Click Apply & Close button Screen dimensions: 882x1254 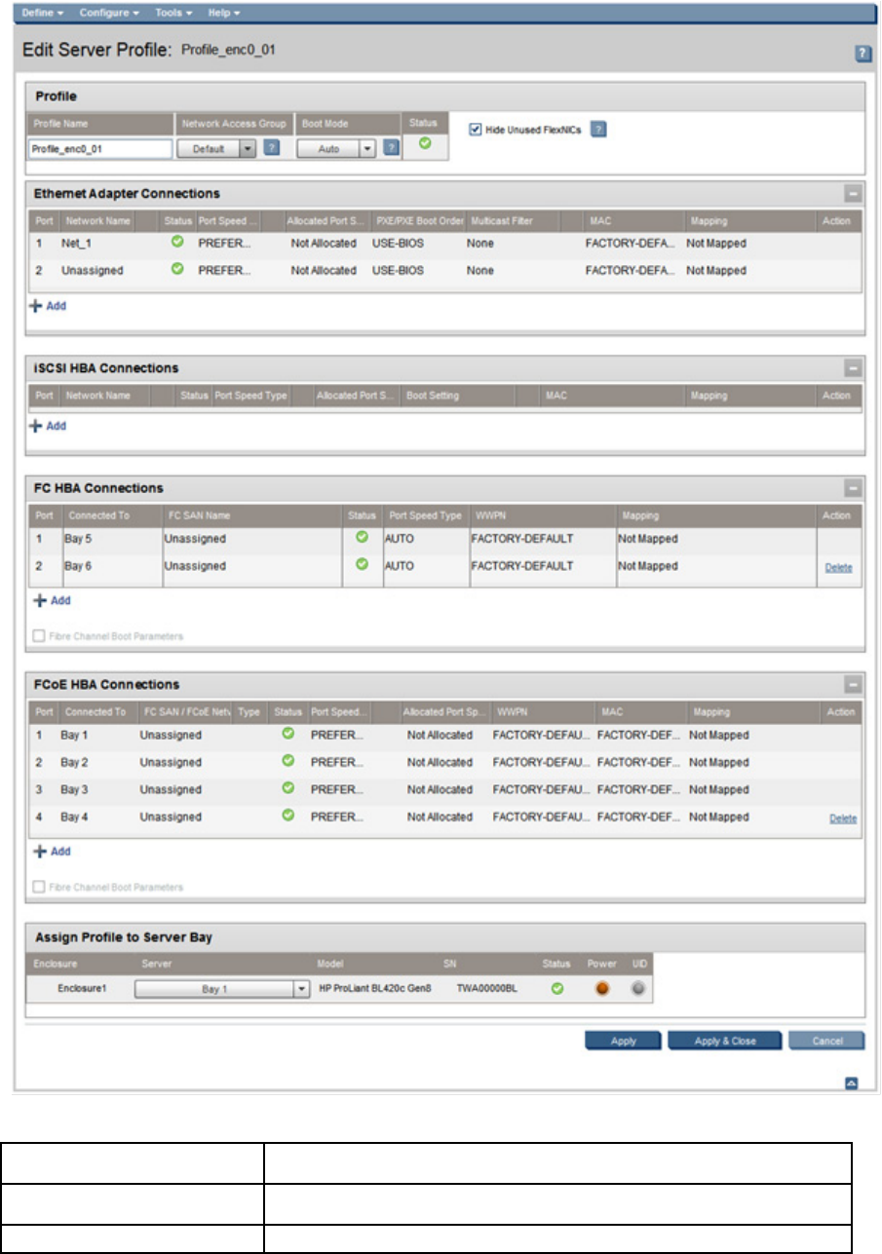[x=725, y=1041]
